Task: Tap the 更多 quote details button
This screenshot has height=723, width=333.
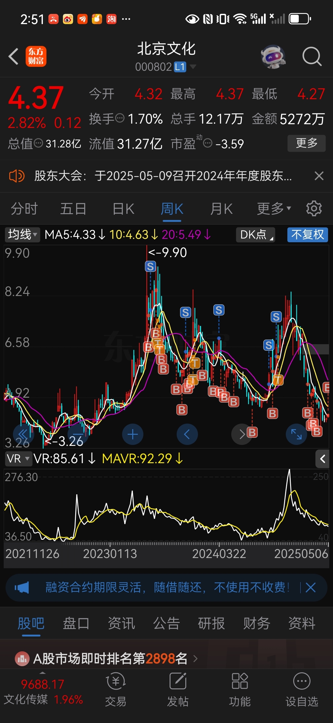Action: tap(306, 143)
